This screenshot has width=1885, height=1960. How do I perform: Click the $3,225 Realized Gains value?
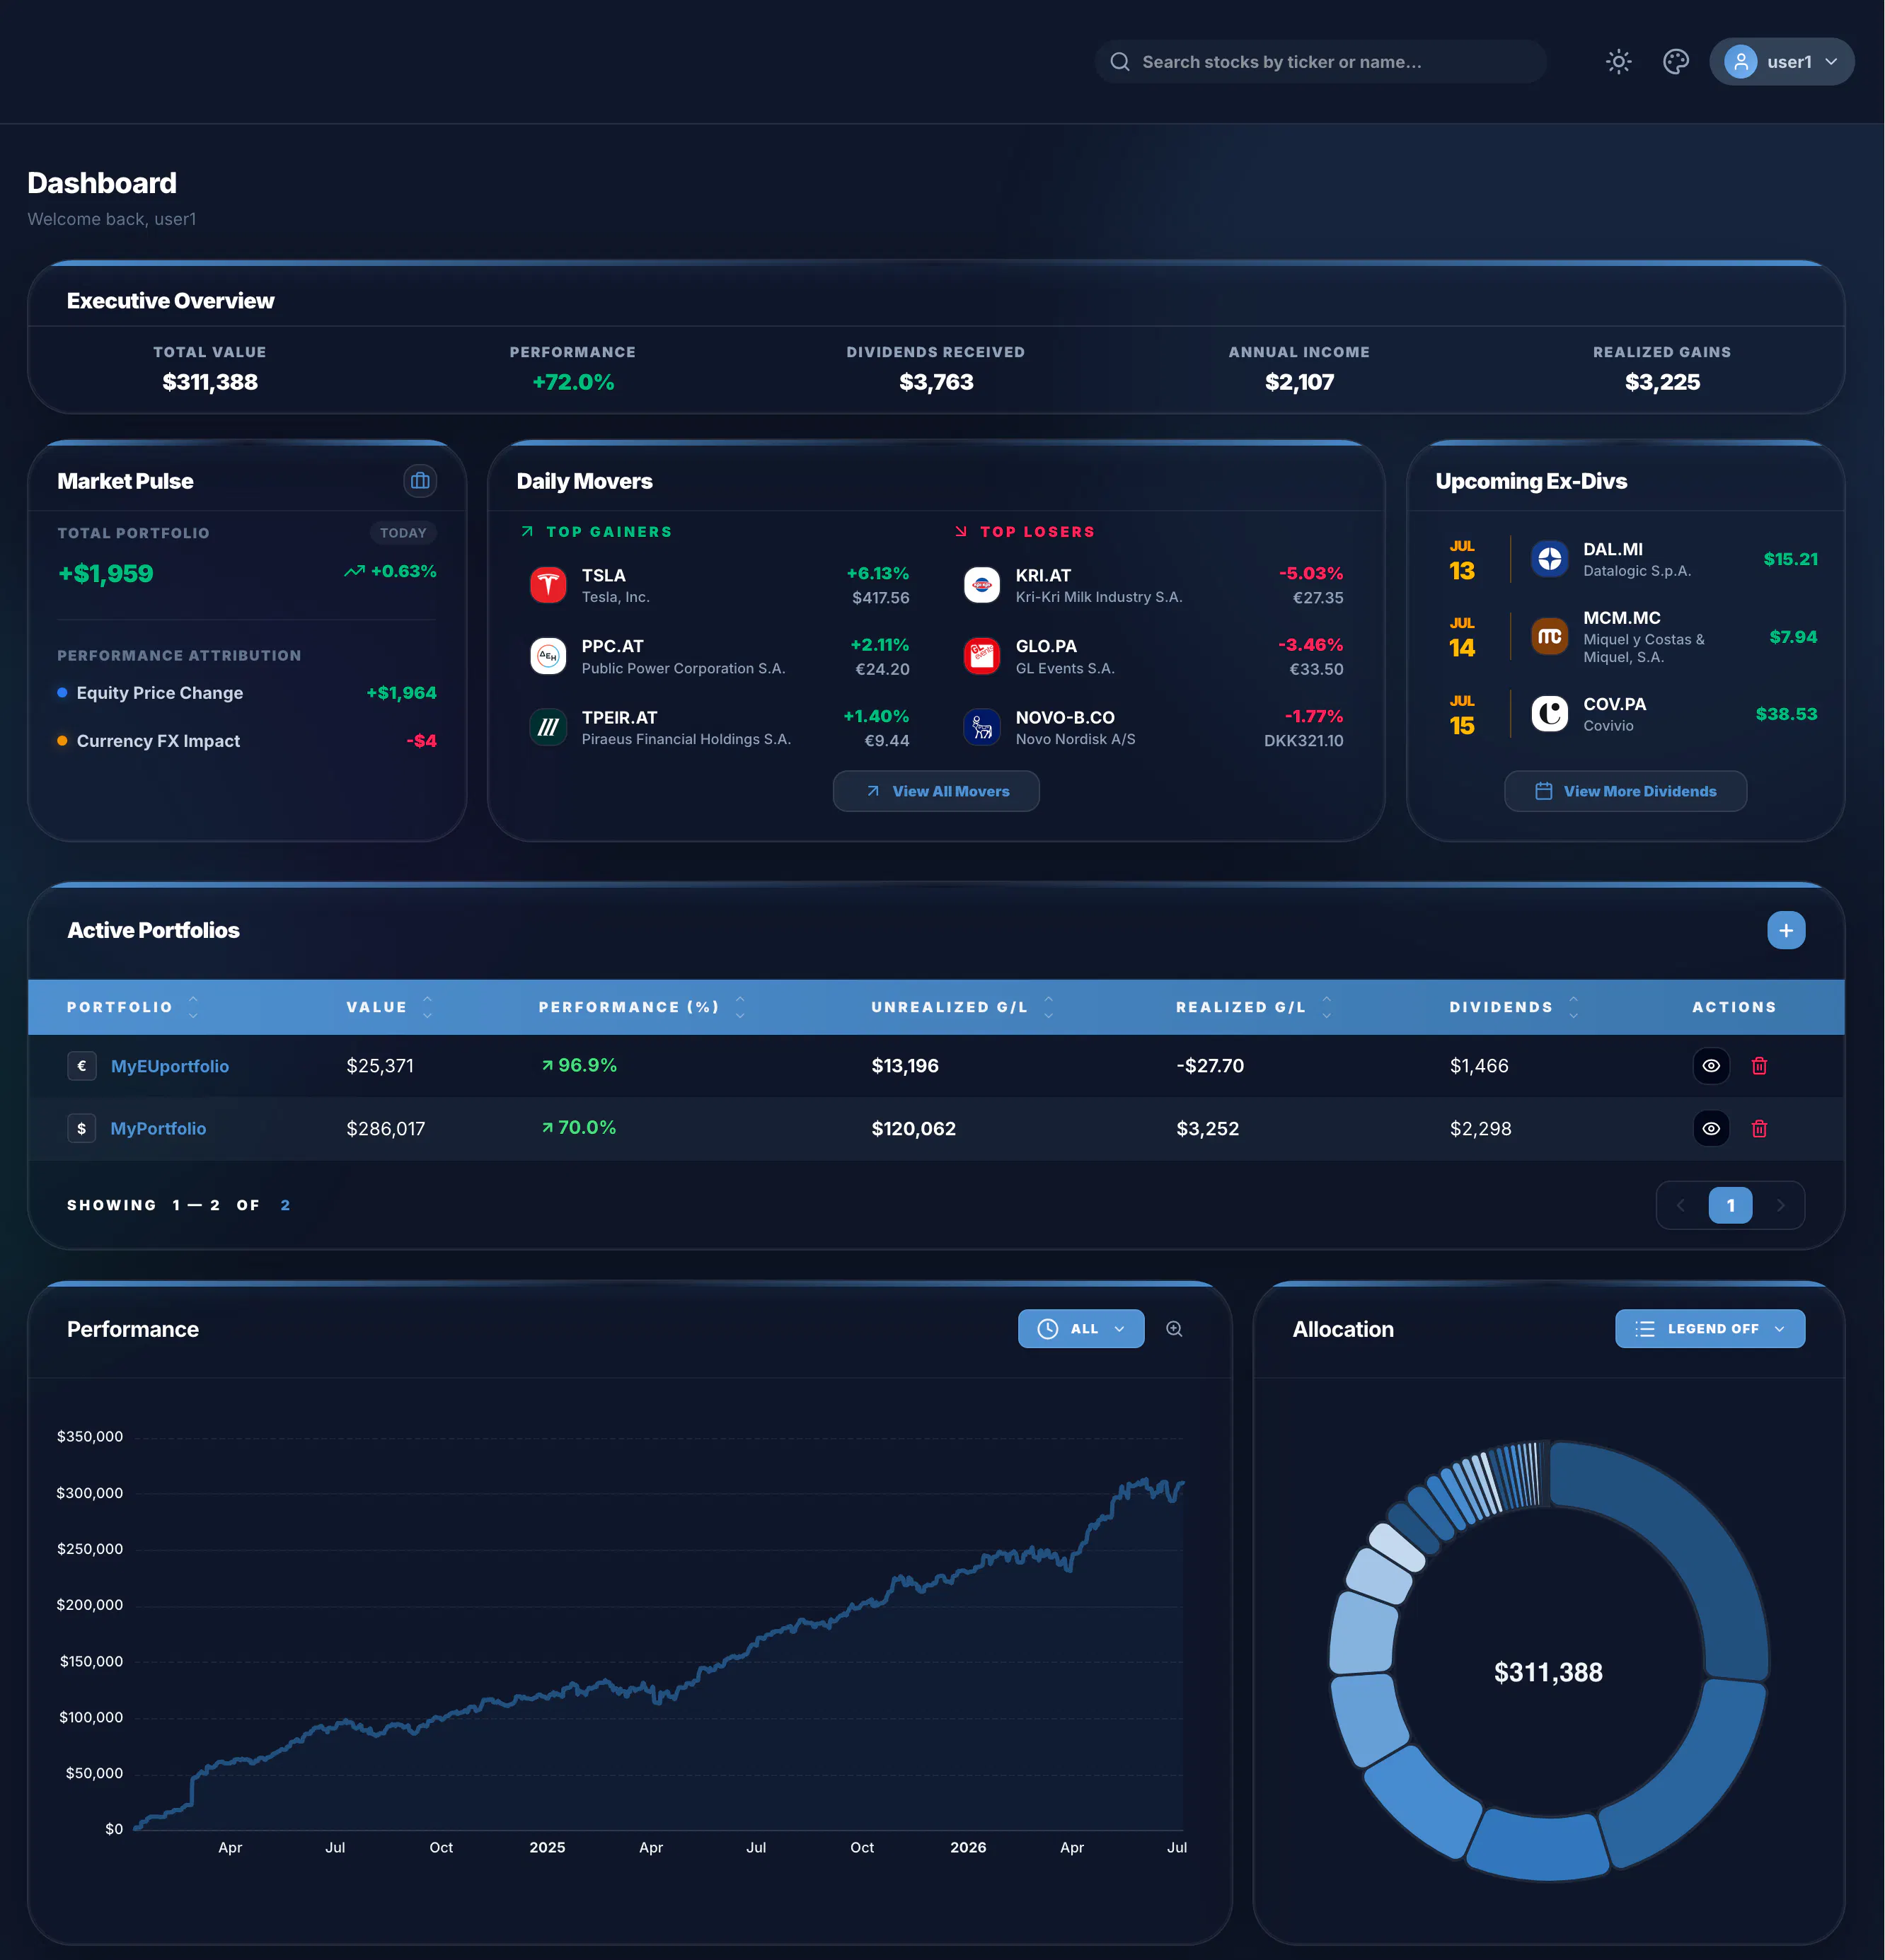(x=1662, y=382)
